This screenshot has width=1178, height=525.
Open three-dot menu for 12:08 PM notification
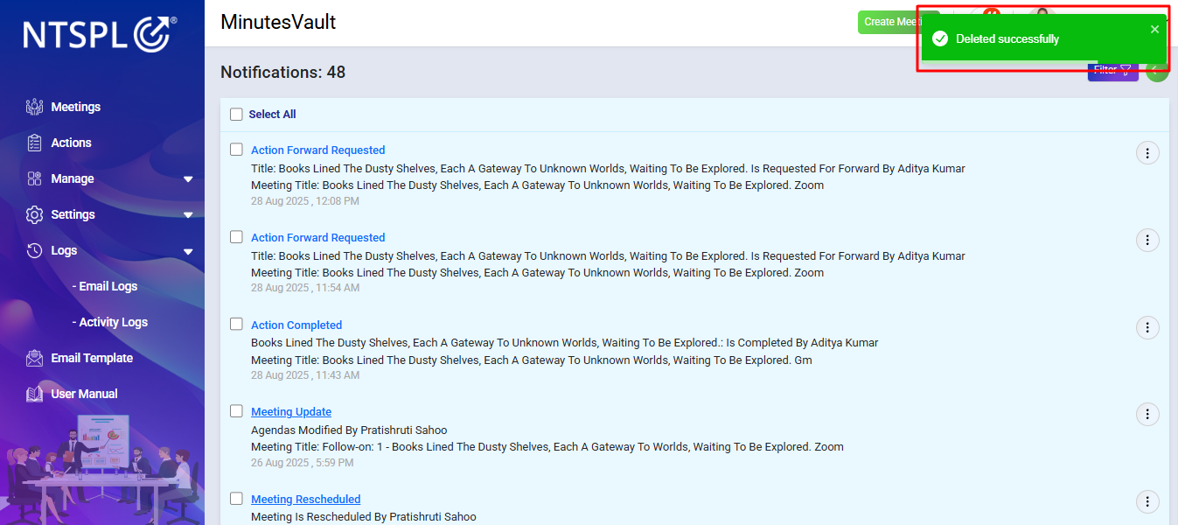pyautogui.click(x=1147, y=153)
